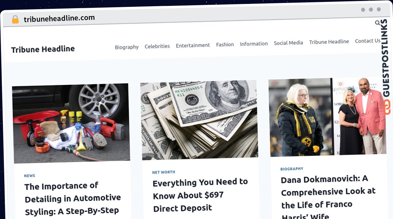Click the GuestPostLinks chain logo icon

(x=387, y=107)
